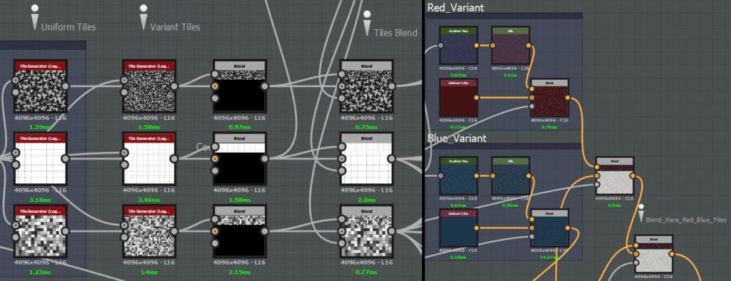Click orange output pin of Red_Variant Gradient Map
The image size is (731, 281).
pyautogui.click(x=476, y=46)
